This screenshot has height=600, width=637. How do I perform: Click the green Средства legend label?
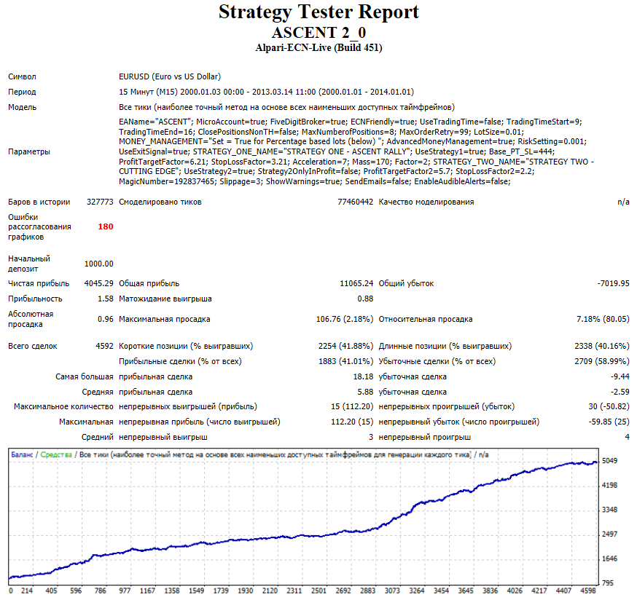(56, 455)
